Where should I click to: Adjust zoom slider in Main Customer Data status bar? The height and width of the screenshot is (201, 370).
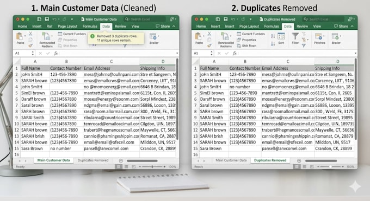[x=152, y=167]
